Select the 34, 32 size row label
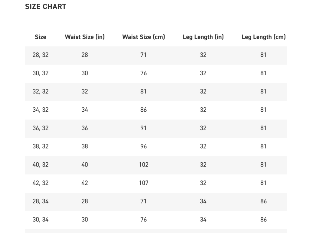The width and height of the screenshot is (310, 233). [x=41, y=110]
